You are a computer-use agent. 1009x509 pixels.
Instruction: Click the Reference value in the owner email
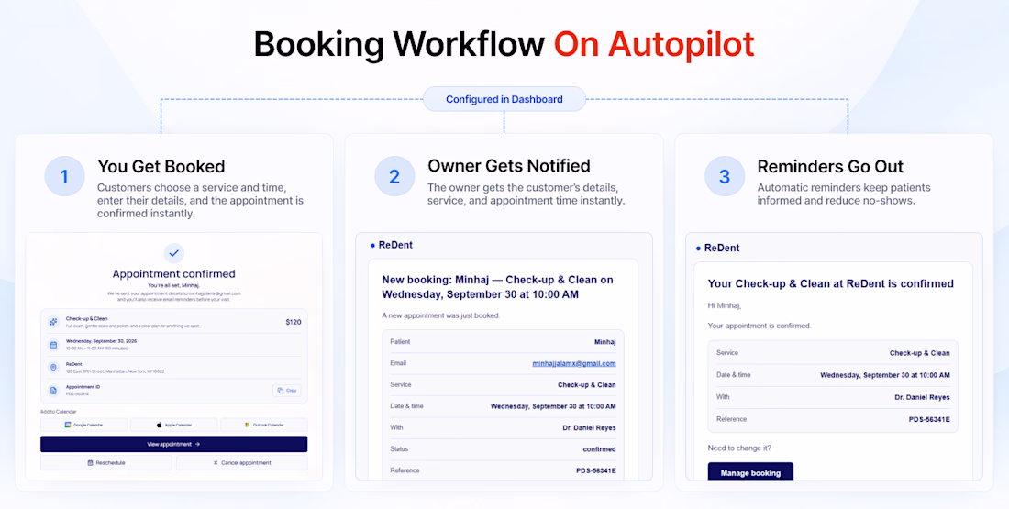[596, 471]
